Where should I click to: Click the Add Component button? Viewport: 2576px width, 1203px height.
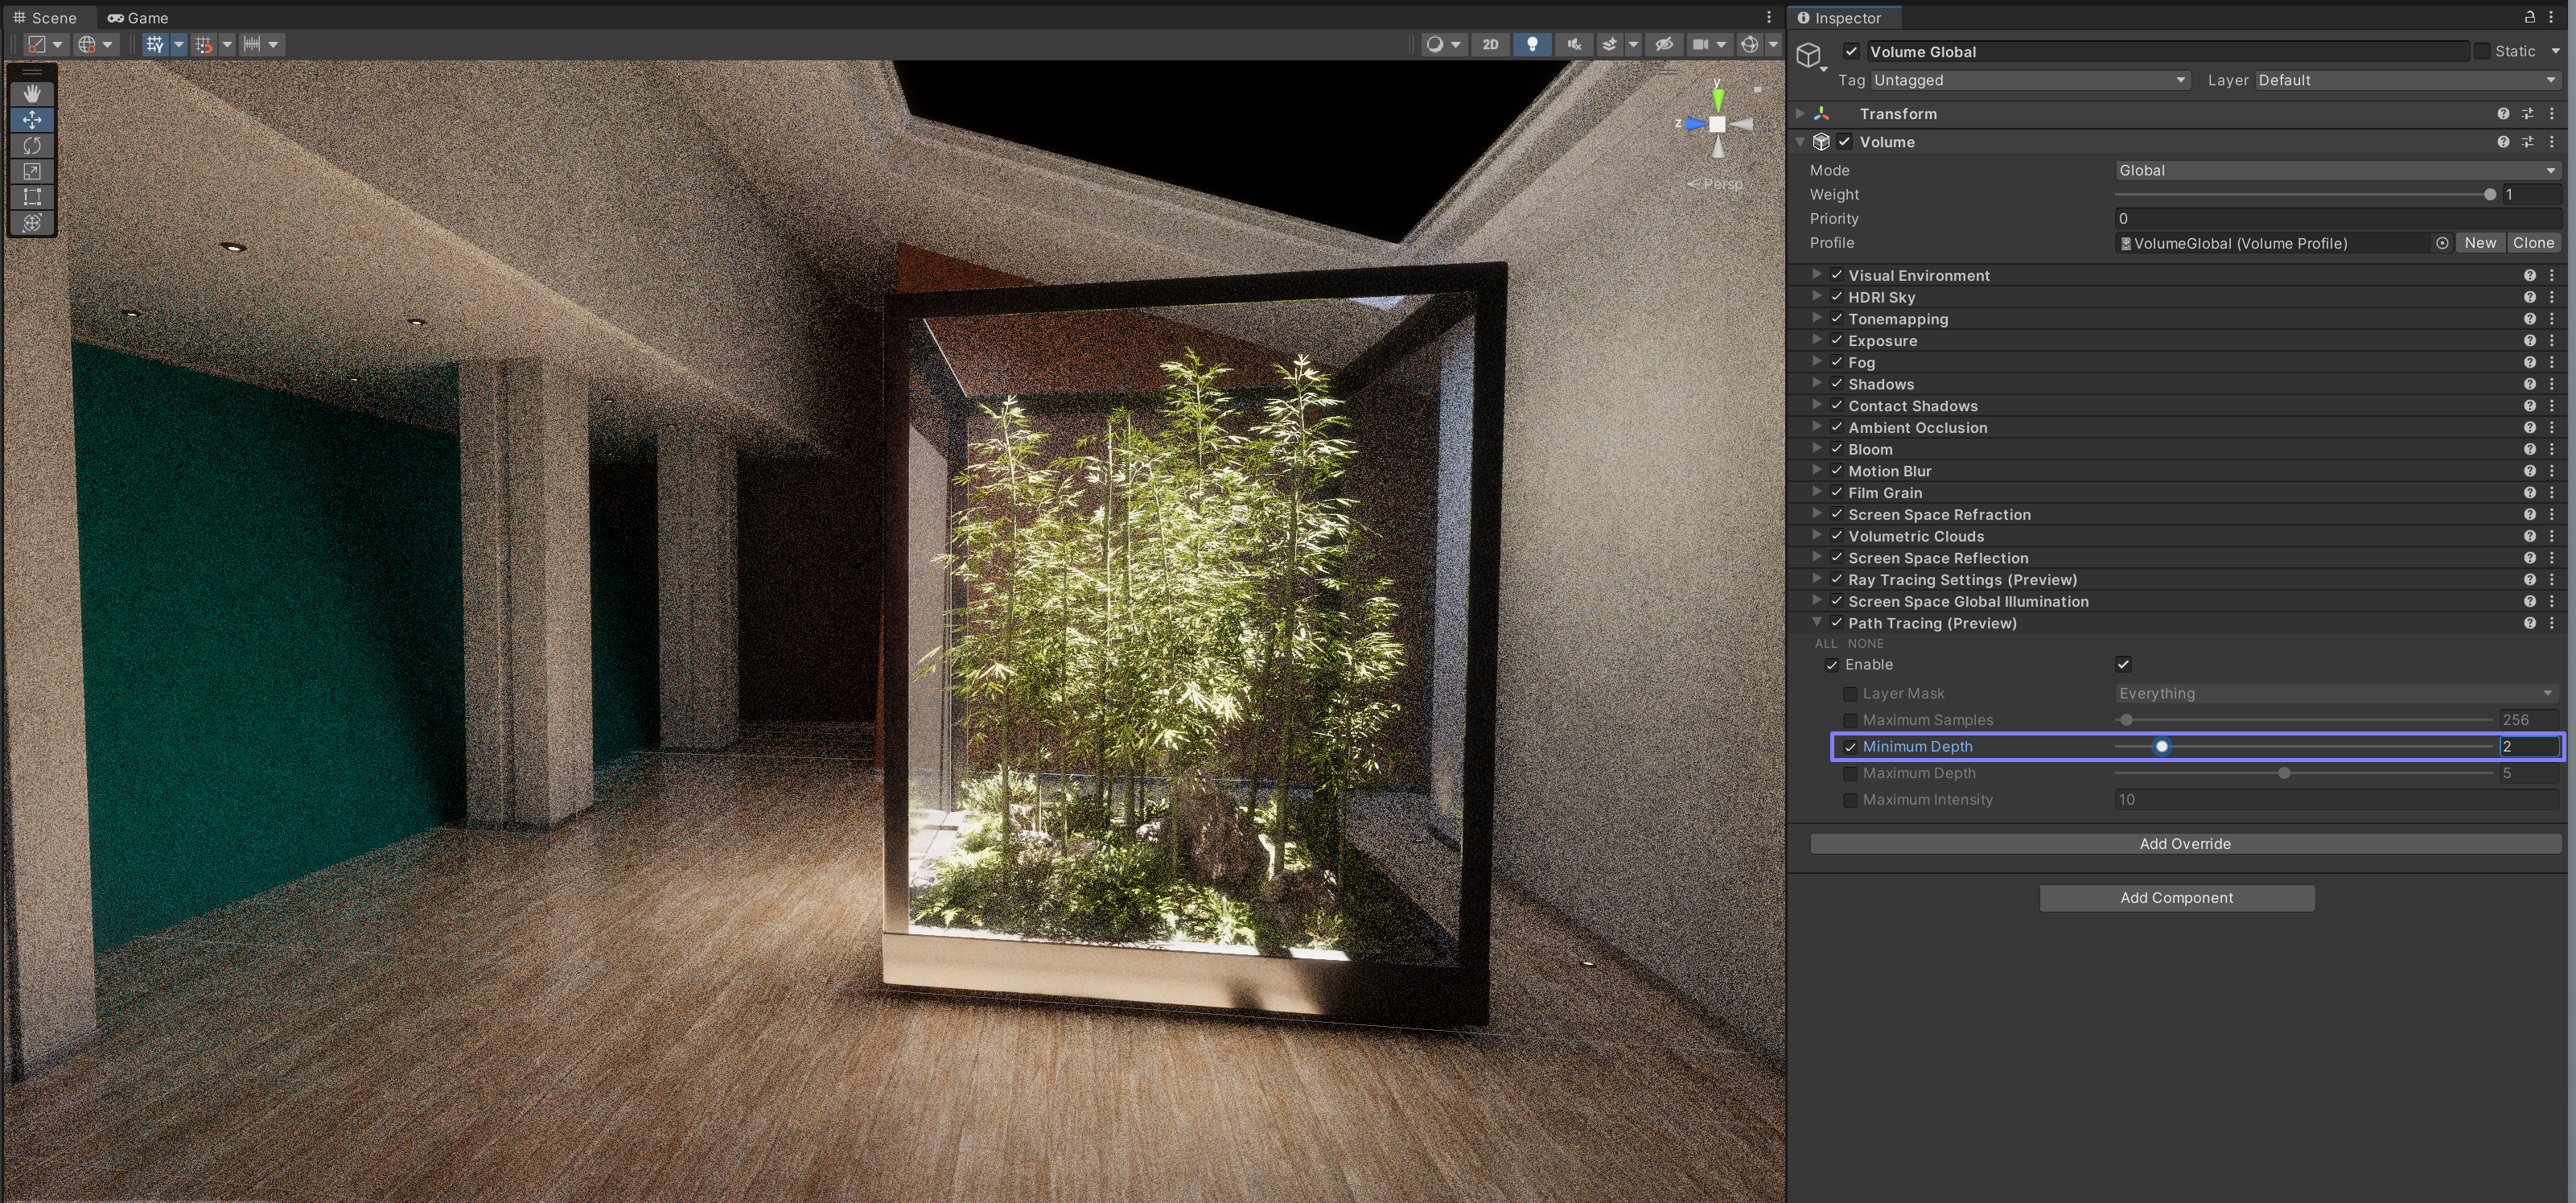[2176, 898]
